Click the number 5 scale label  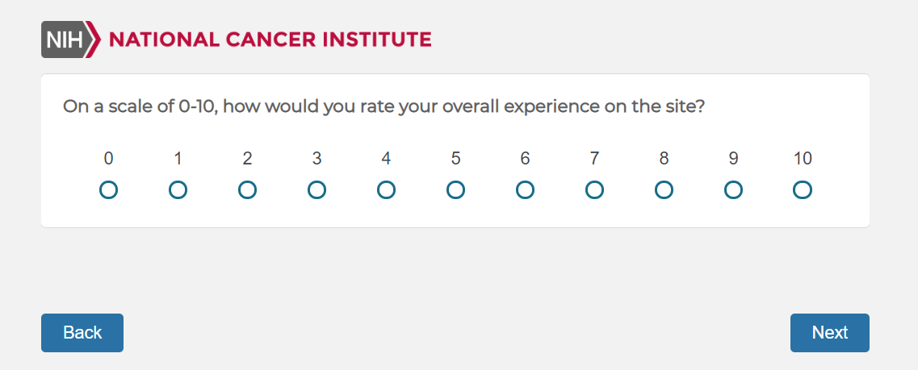[455, 159]
